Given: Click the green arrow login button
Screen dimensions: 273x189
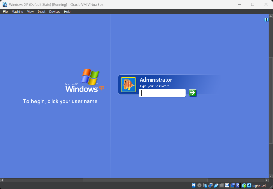Looking at the screenshot, I should pos(193,93).
